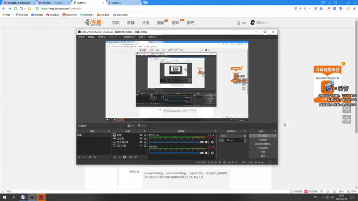This screenshot has height=201, width=358.
Task: Click the Douyu logo
Action: [x=93, y=22]
